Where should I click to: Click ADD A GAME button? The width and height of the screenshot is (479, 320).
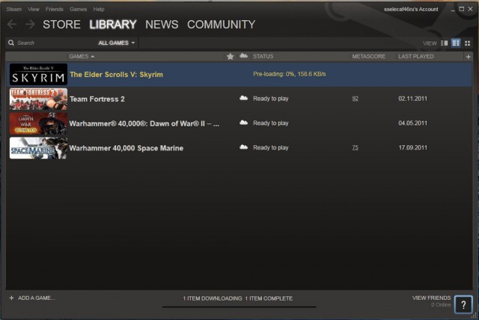coord(37,298)
